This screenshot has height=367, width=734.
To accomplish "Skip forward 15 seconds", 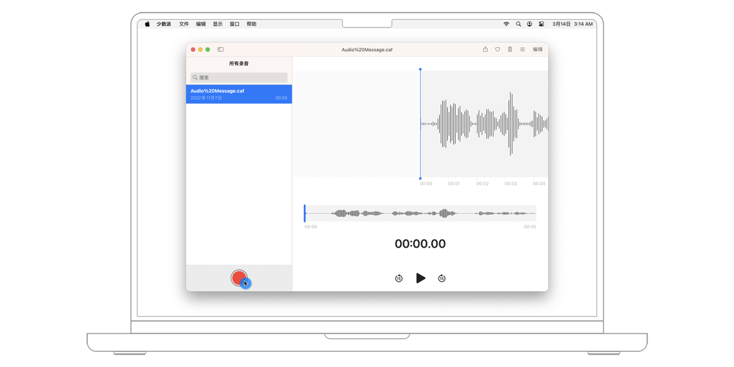I will click(x=442, y=279).
